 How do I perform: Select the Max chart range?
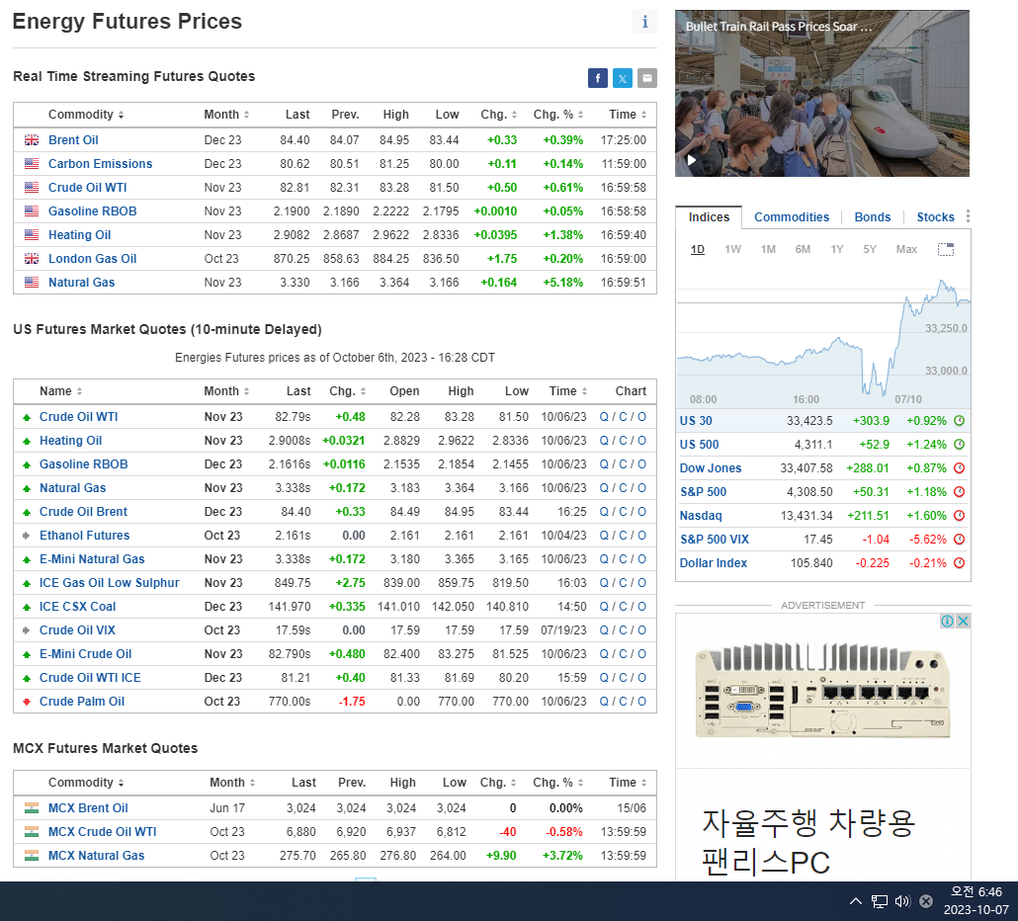(906, 249)
